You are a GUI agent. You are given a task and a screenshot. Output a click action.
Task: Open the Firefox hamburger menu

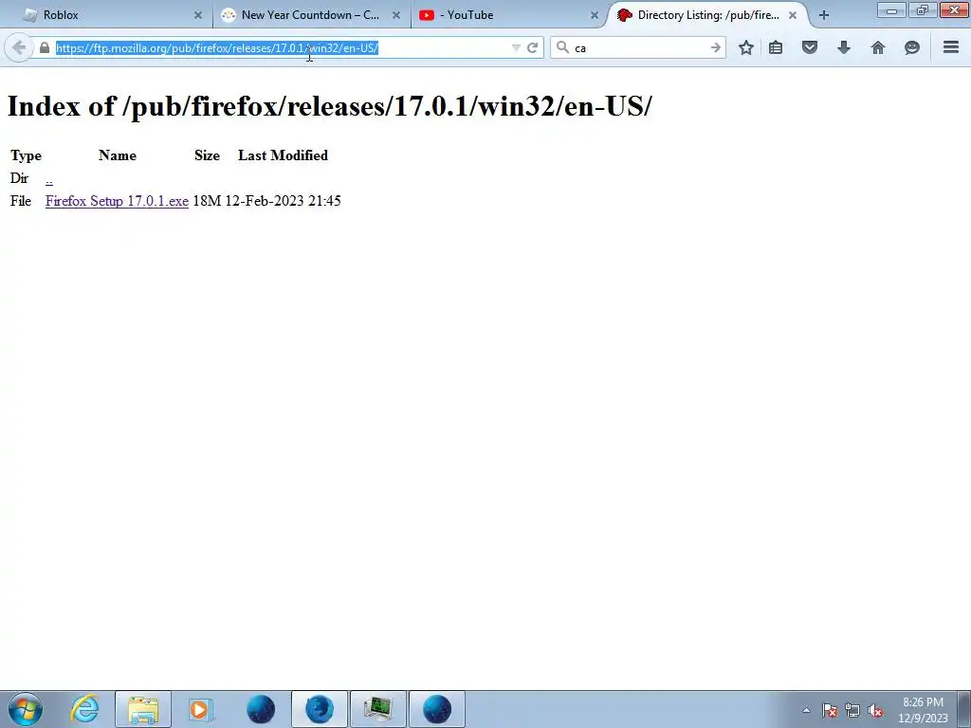tap(951, 47)
